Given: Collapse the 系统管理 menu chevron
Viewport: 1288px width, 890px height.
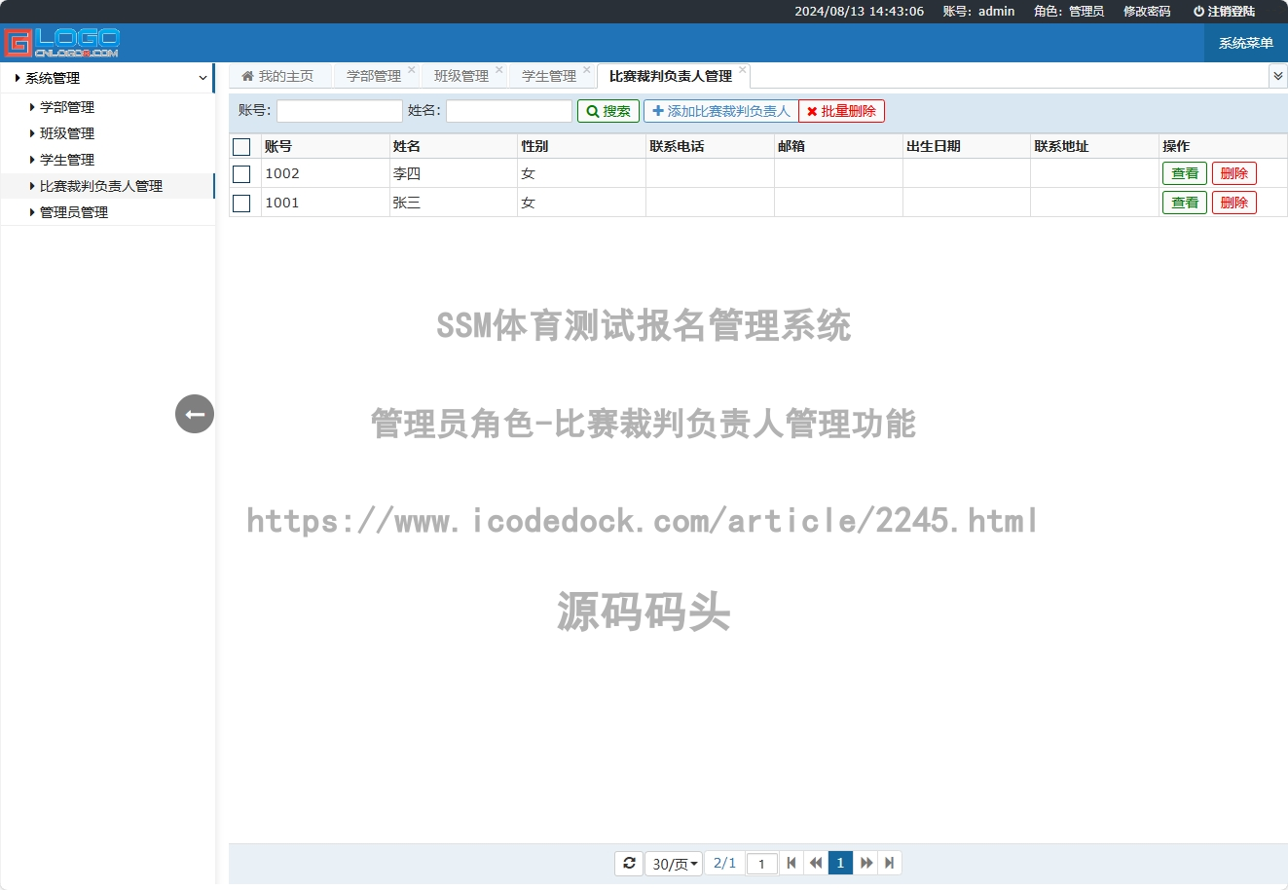Looking at the screenshot, I should (202, 78).
